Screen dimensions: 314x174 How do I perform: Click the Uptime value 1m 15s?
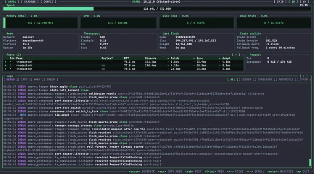coord(27,48)
